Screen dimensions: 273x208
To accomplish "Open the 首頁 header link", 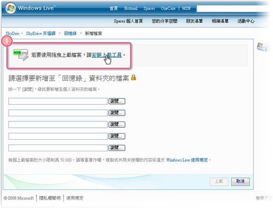I will [x=114, y=8].
